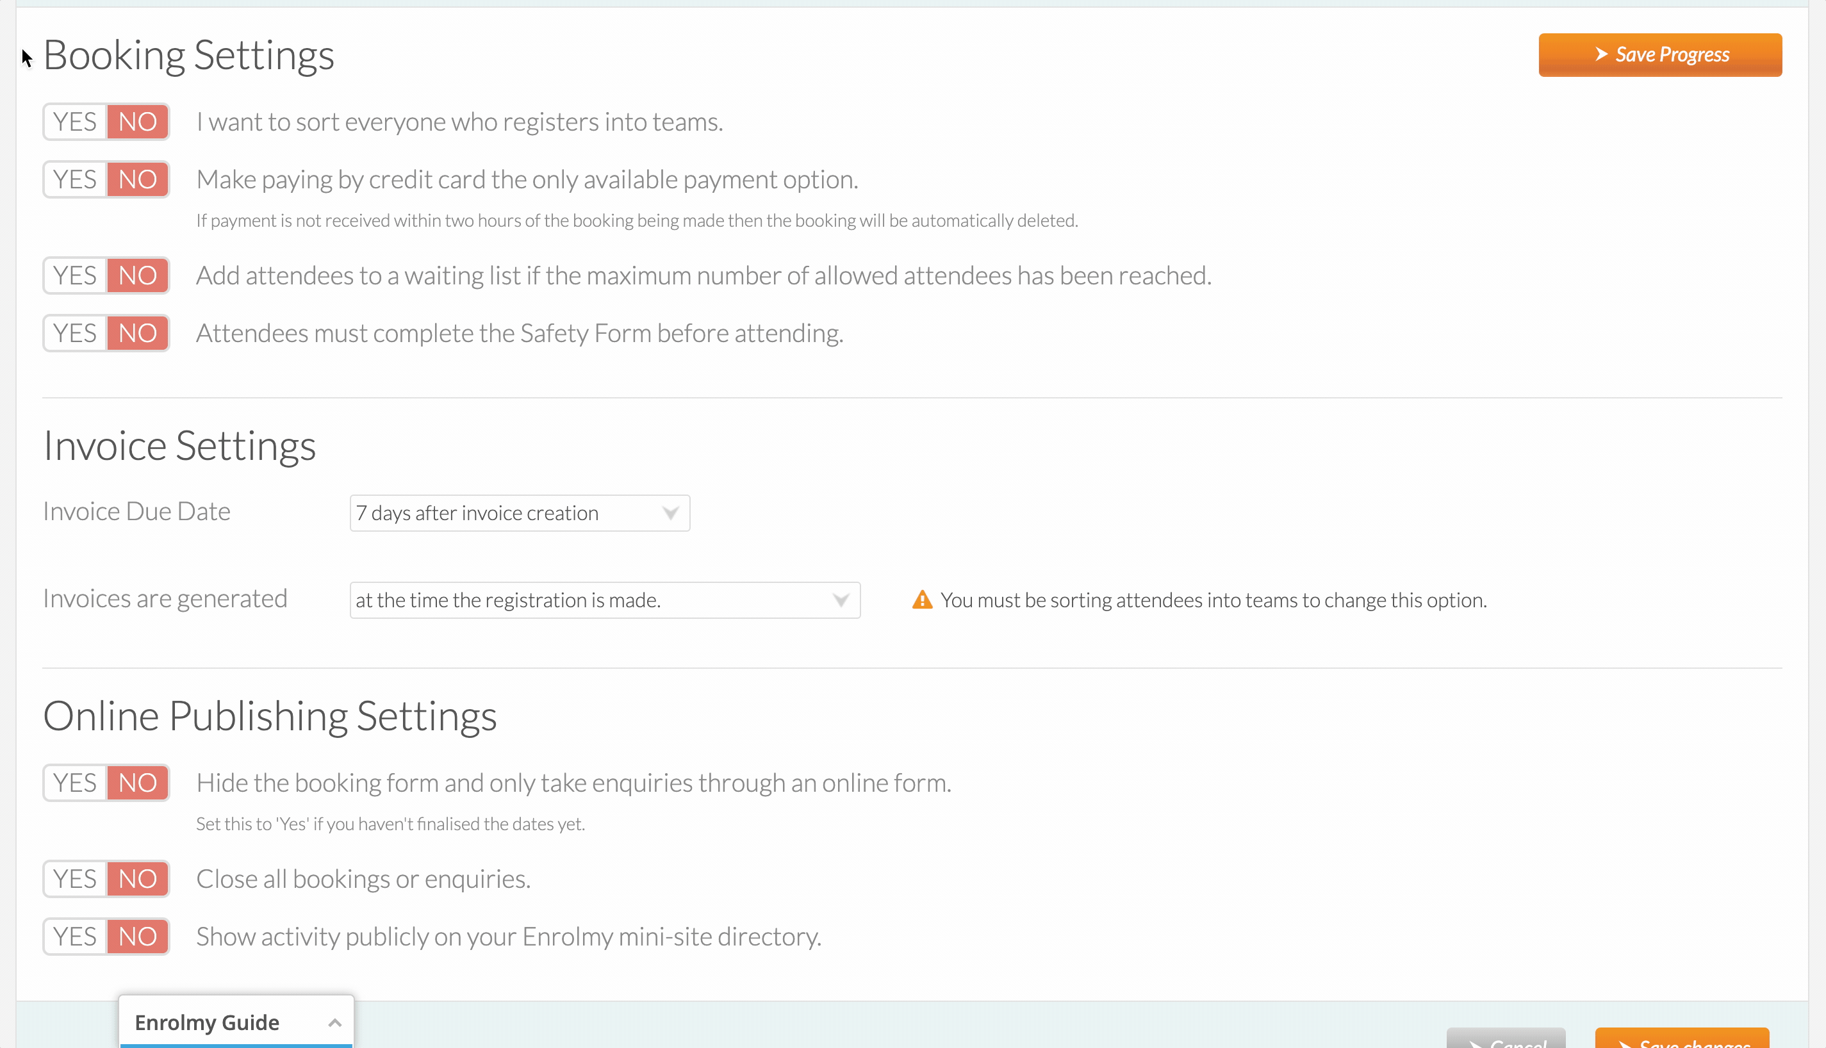Set Hide booking form toggle to YES
This screenshot has width=1826, height=1048.
coord(75,782)
